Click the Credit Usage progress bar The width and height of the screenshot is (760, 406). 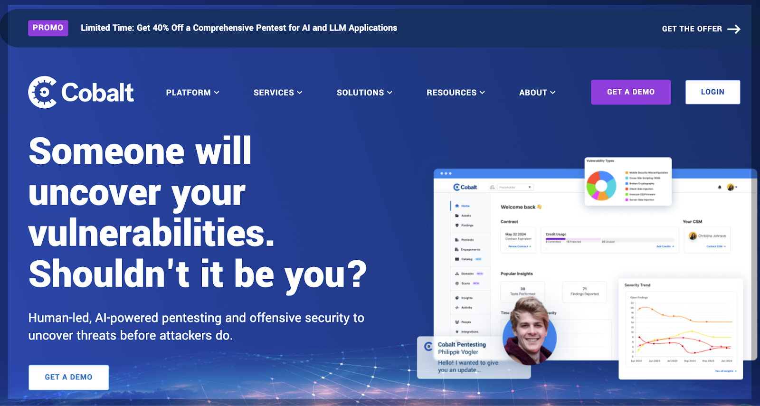[x=609, y=239]
